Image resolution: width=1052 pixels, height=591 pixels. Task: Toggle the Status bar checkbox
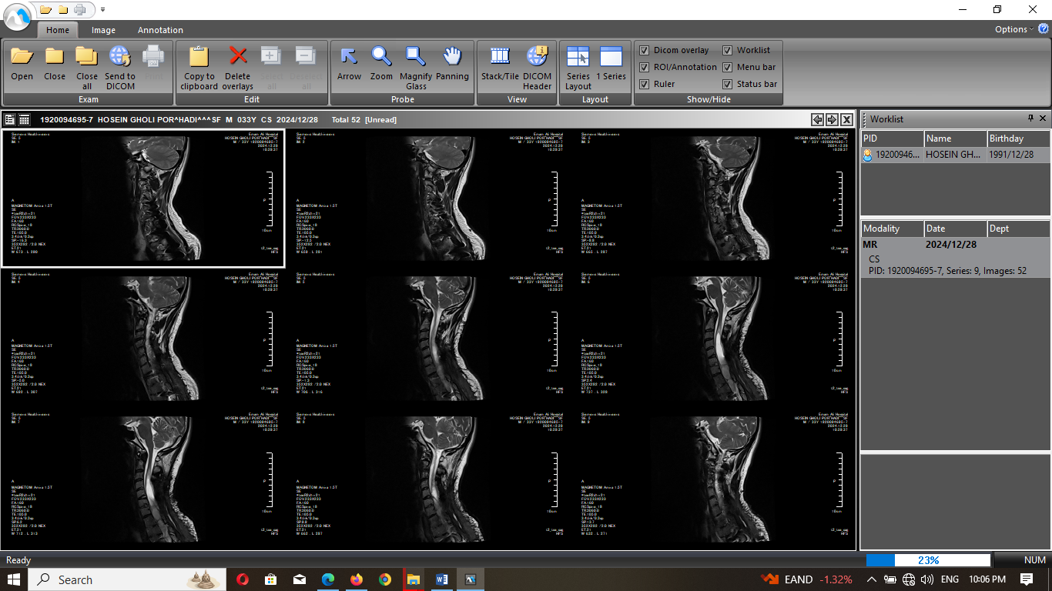click(x=727, y=84)
